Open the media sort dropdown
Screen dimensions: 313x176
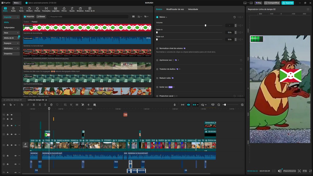pyautogui.click(x=139, y=16)
